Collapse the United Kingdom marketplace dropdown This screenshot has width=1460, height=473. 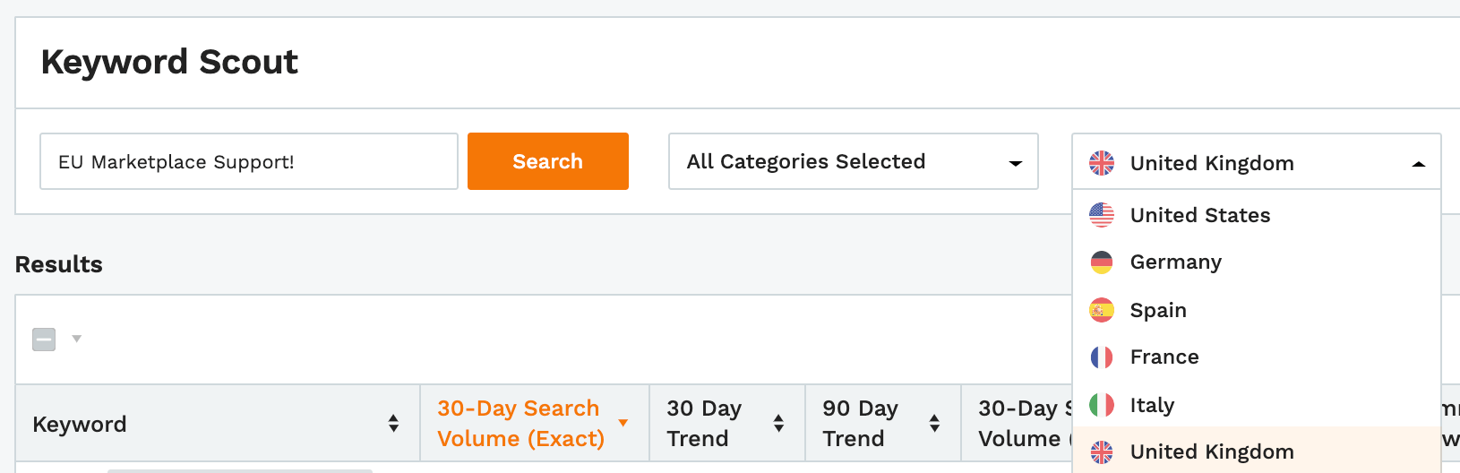click(x=1257, y=162)
